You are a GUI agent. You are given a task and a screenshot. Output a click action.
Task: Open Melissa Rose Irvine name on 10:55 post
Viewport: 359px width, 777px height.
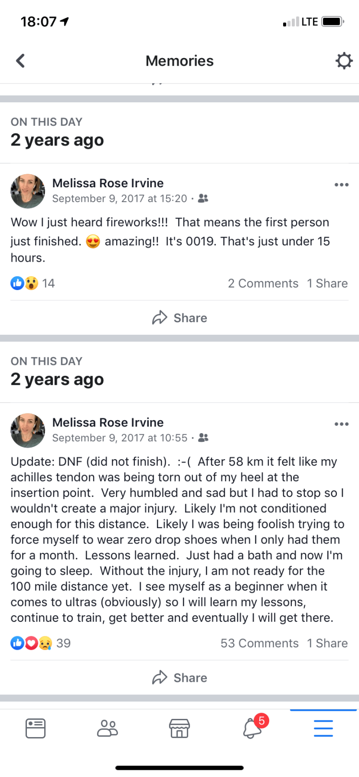point(108,422)
